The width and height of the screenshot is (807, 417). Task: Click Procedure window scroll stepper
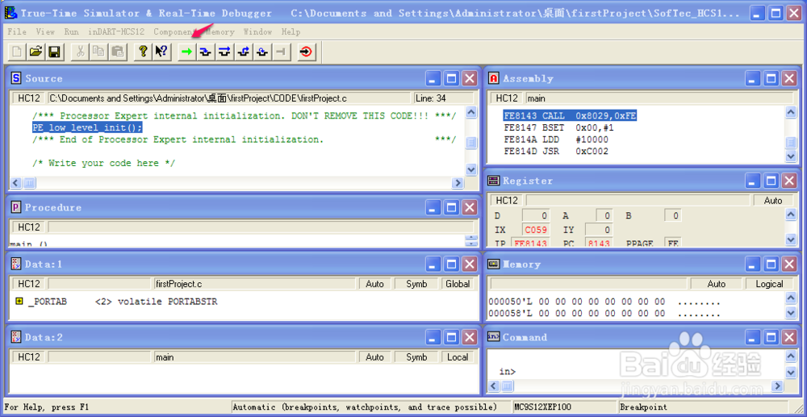click(x=471, y=240)
